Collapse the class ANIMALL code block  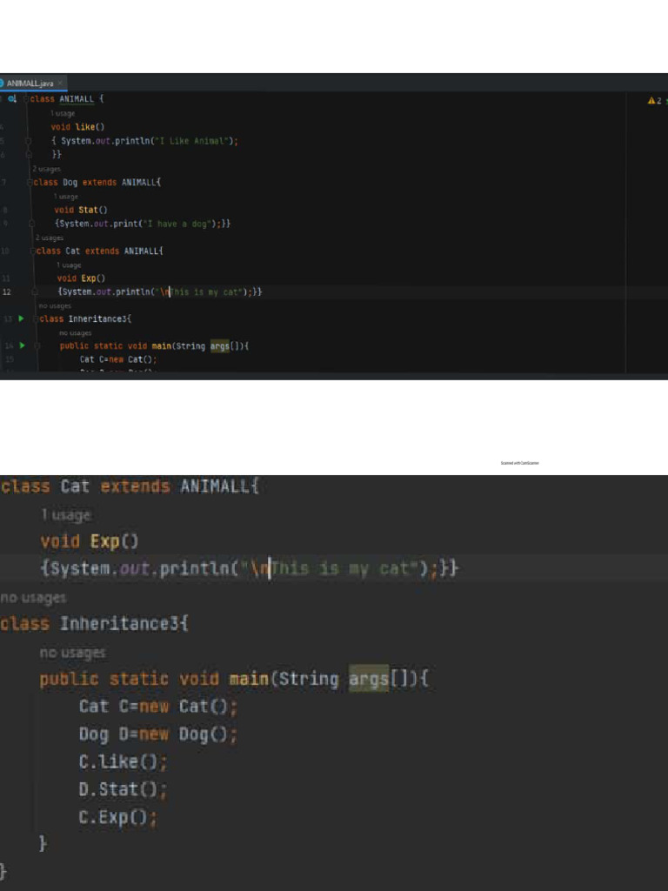pos(26,99)
